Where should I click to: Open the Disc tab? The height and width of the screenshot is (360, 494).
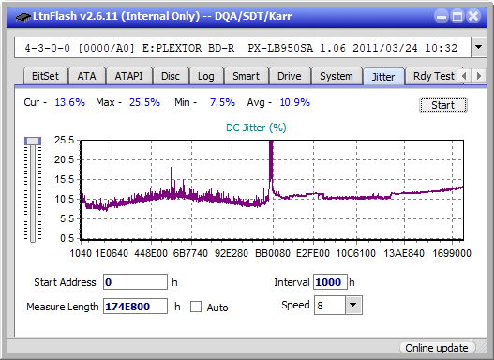(x=171, y=76)
